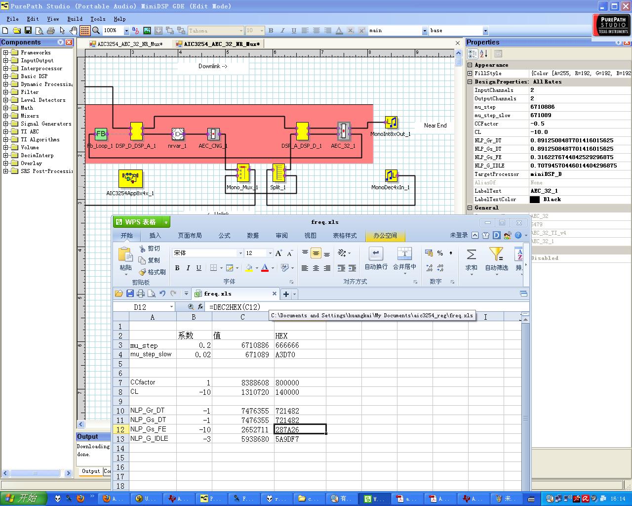632x506 pixels.
Task: Toggle right text alignment in WPS ribbon
Action: pyautogui.click(x=327, y=268)
